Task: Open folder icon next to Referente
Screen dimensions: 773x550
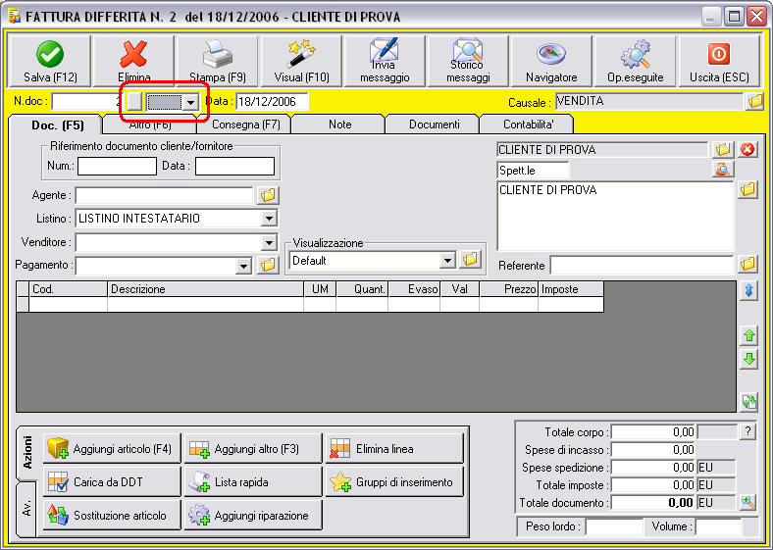Action: (x=747, y=264)
